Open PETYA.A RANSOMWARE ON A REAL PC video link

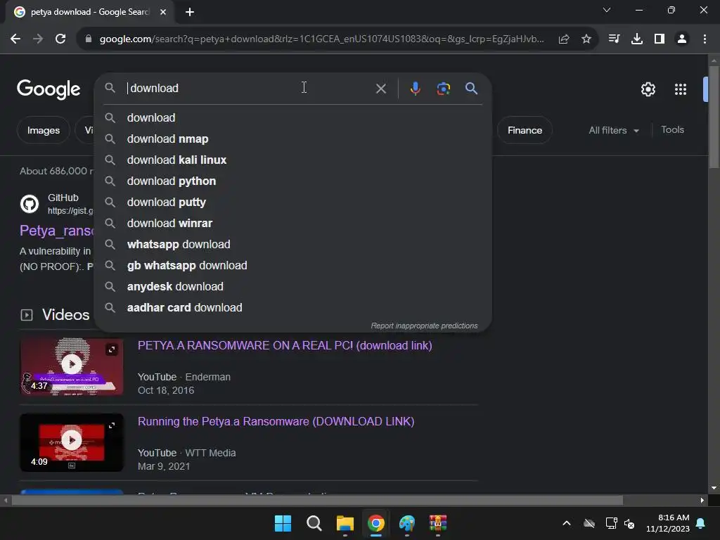(285, 346)
